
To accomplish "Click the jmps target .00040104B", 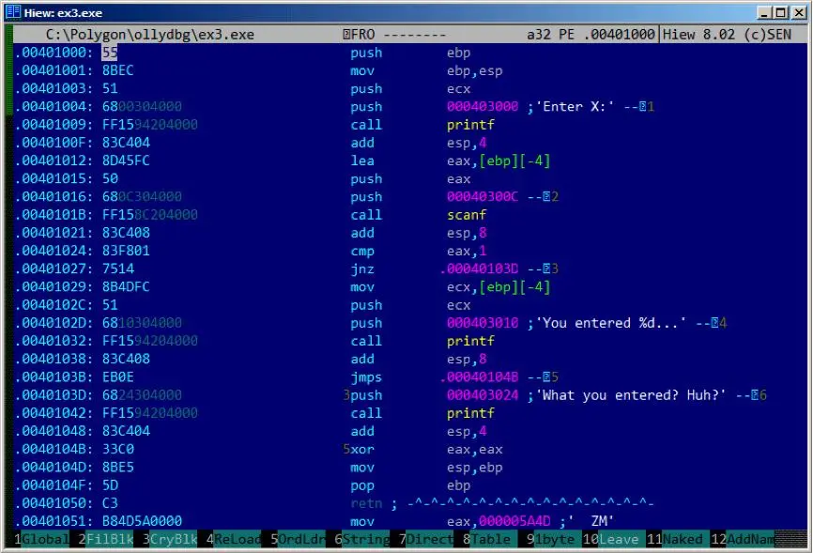I will click(479, 377).
